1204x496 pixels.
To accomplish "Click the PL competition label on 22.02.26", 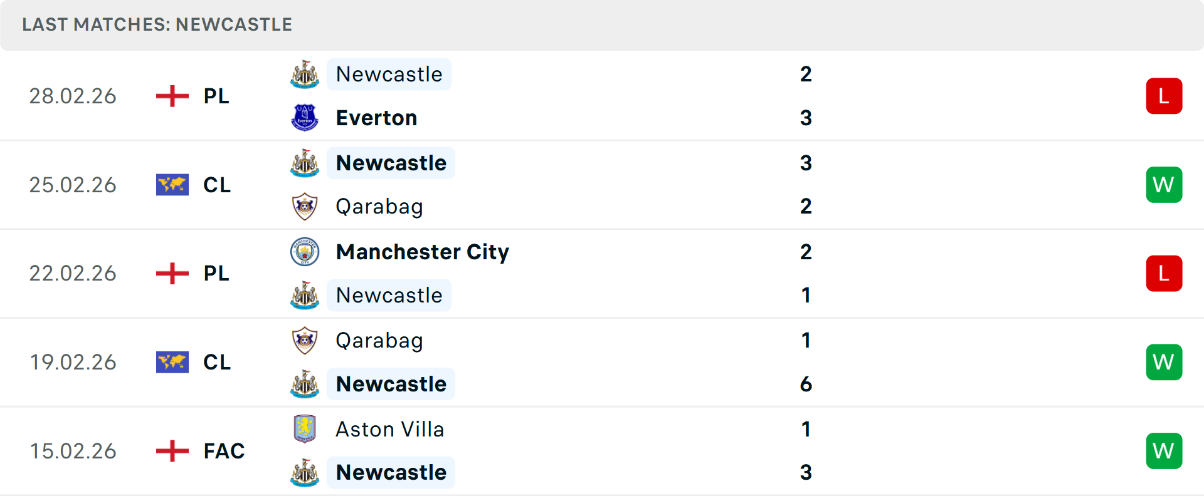I will 216,274.
